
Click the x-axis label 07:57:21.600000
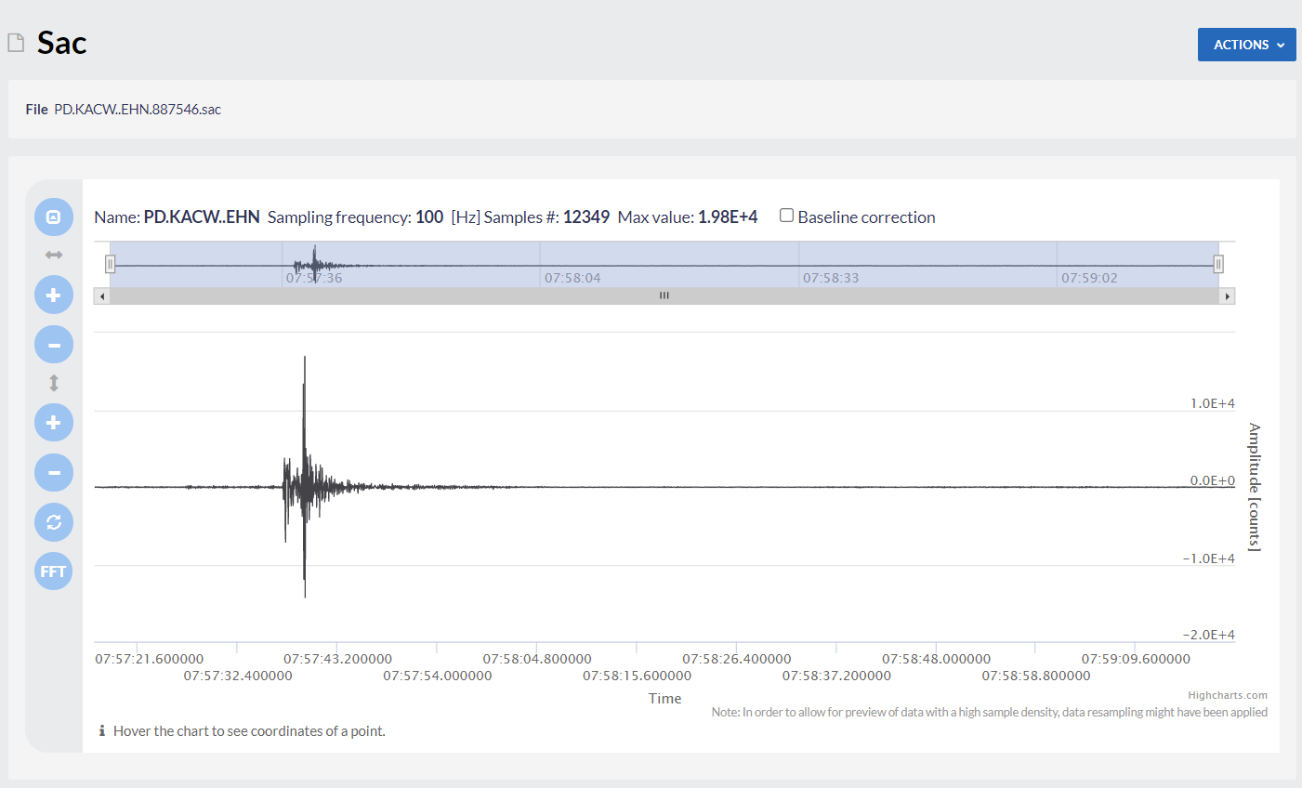click(150, 659)
